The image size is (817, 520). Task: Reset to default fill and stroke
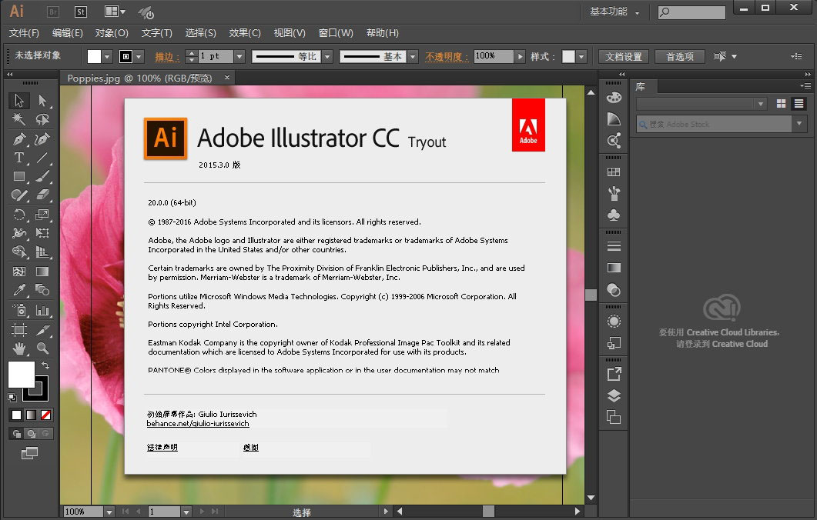(12, 398)
